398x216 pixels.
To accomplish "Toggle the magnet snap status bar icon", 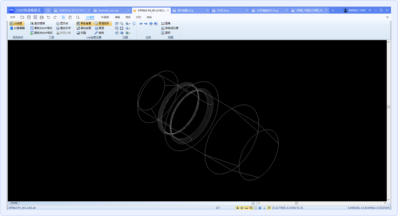I will [251, 208].
